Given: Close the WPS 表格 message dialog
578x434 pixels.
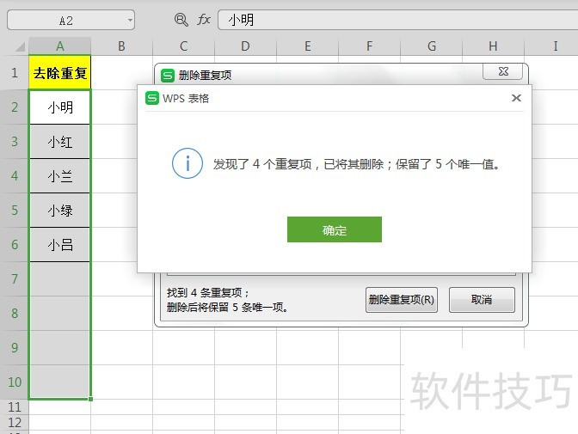Looking at the screenshot, I should pos(516,98).
